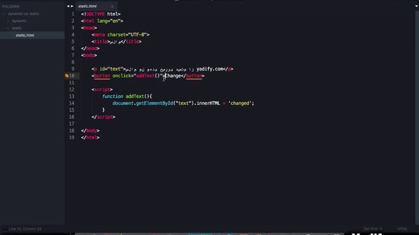Click the Change button label on line 10
Viewport: 419px width, 235px height.
tap(173, 76)
